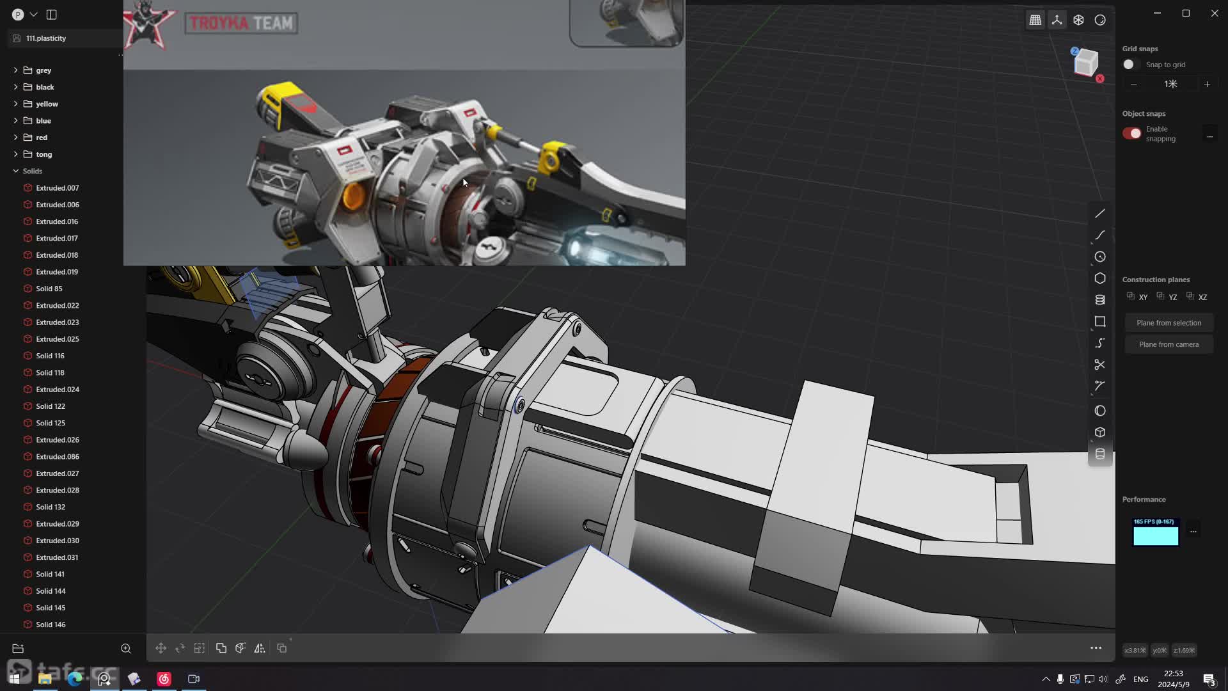
Task: Click the ENG language indicator
Action: click(1140, 679)
